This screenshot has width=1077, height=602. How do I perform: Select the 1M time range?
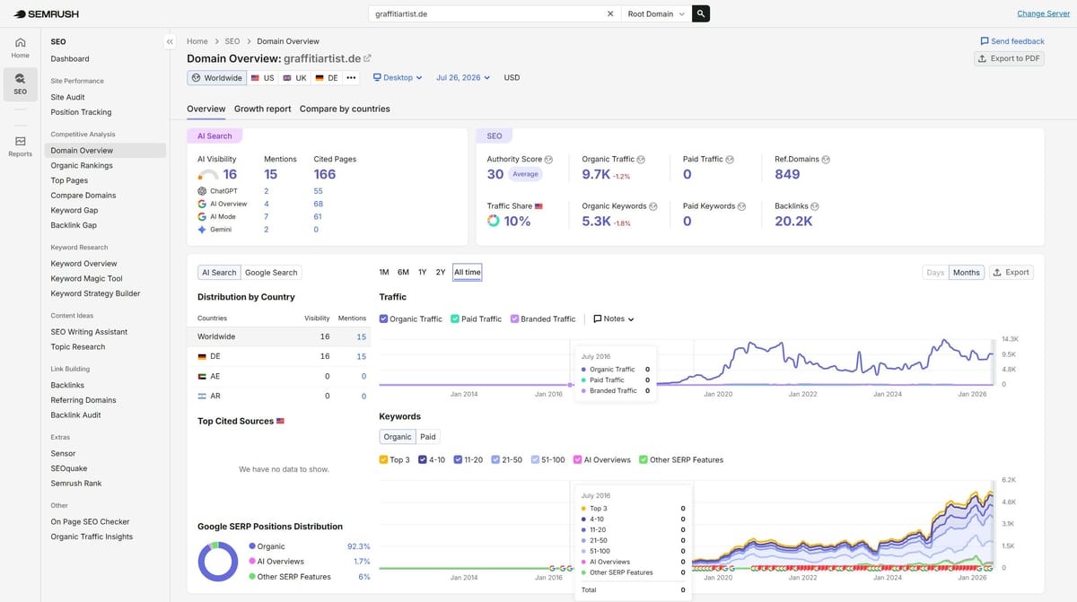tap(384, 272)
